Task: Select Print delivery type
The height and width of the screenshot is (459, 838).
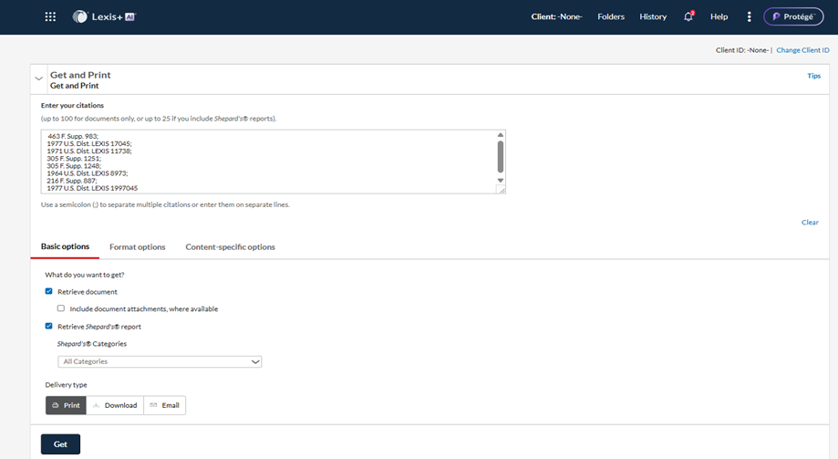Action: pyautogui.click(x=66, y=405)
